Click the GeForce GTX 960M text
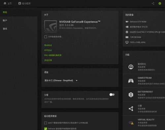 point(138,22)
